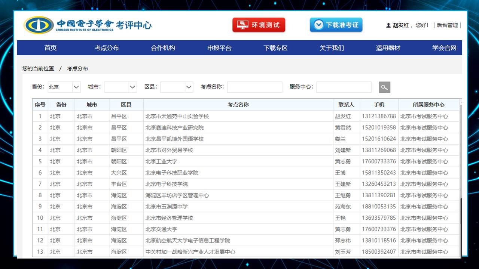Screen dimensions: 479x269
Task: Click the 城市 column header
Action: point(92,105)
